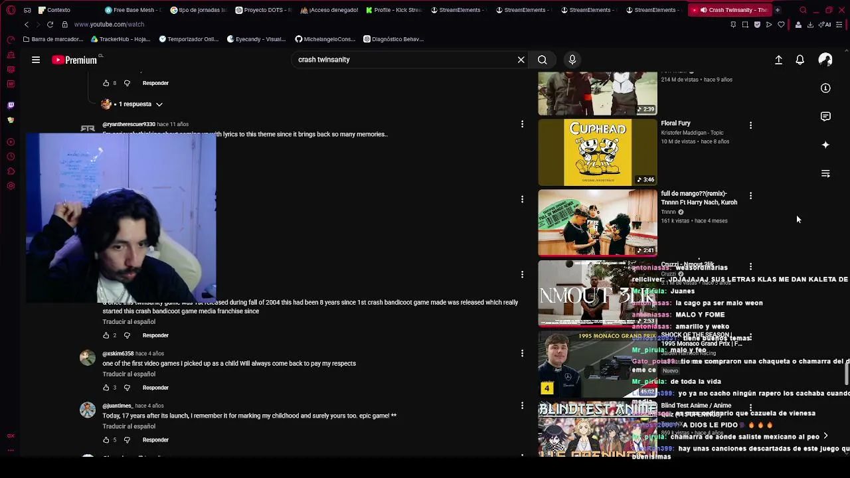Open Twitch in the Opera GX sidebar
This screenshot has width=850, height=478.
tap(11, 105)
